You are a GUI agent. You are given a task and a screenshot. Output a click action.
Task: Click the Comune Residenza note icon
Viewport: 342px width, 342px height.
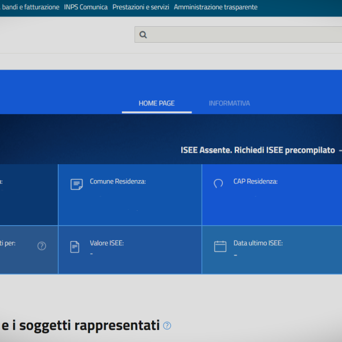tap(76, 184)
